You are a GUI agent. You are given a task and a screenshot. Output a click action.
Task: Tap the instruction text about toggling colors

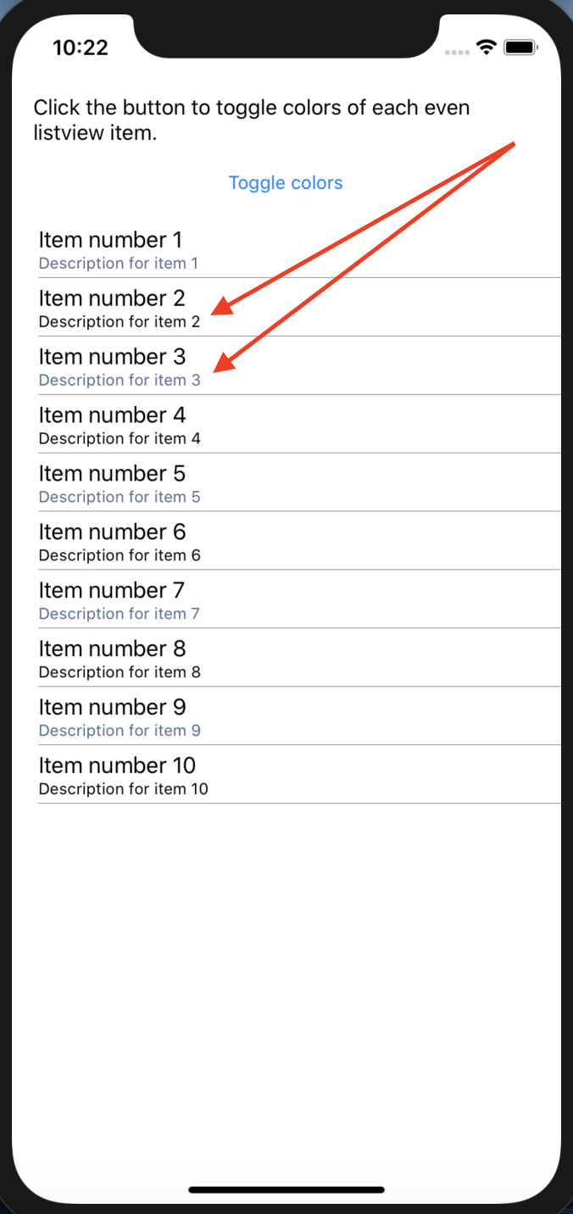[x=251, y=120]
